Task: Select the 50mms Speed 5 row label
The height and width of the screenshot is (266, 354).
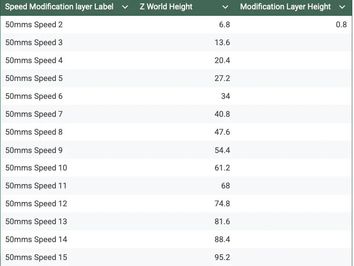Action: pos(34,78)
